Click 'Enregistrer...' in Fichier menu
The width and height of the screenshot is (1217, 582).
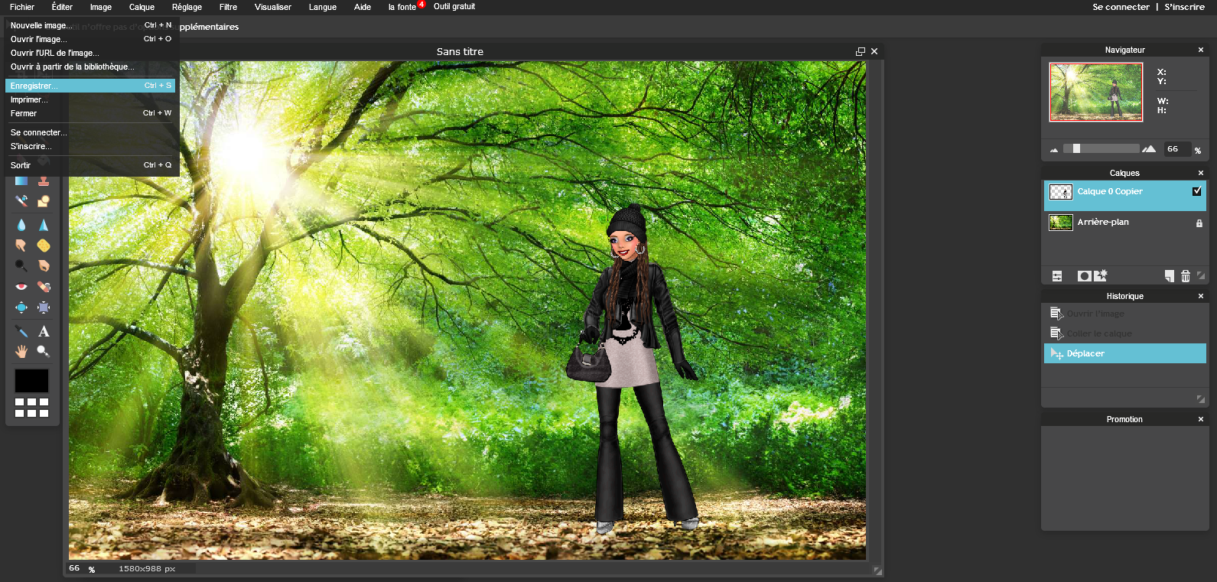pyautogui.click(x=91, y=86)
